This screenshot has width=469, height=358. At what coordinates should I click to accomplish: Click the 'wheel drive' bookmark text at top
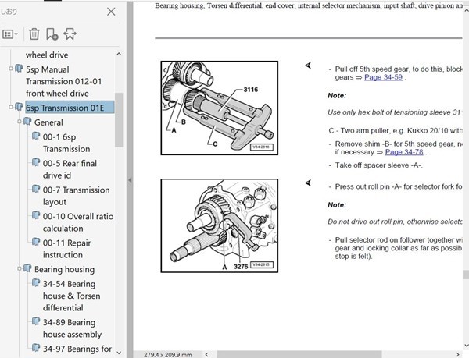47,55
